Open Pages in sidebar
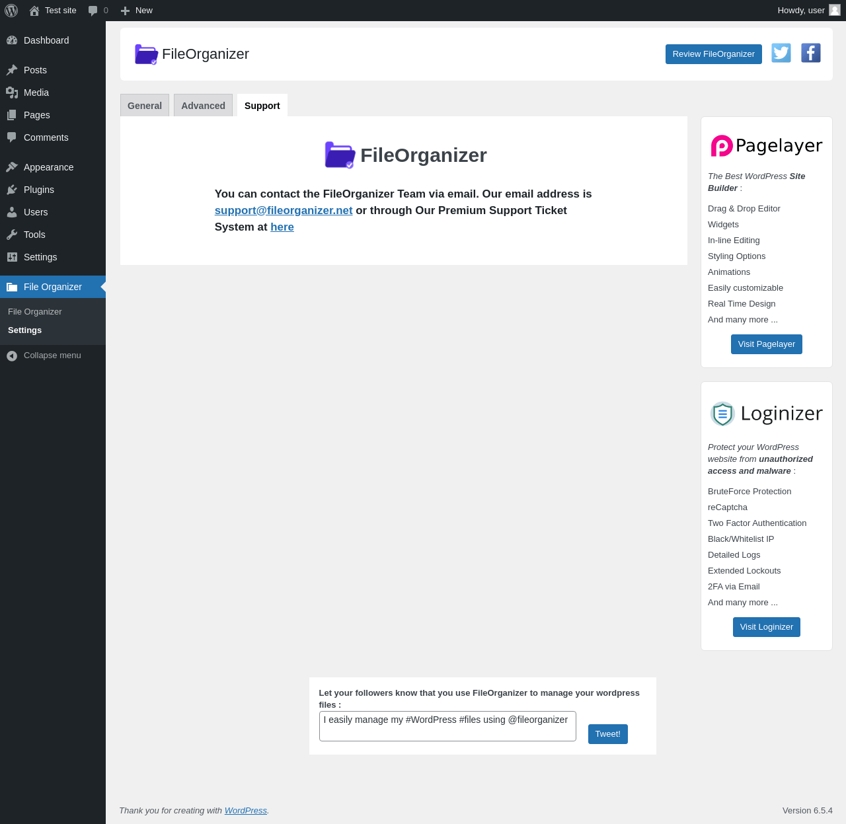The height and width of the screenshot is (824, 846). [x=53, y=115]
